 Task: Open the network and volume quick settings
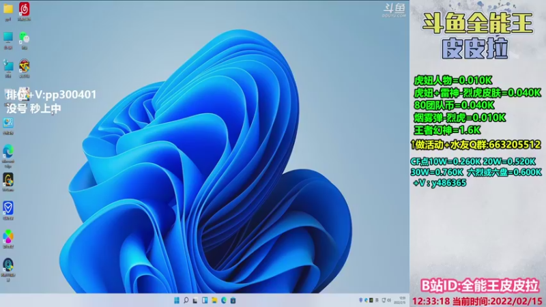[386, 300]
